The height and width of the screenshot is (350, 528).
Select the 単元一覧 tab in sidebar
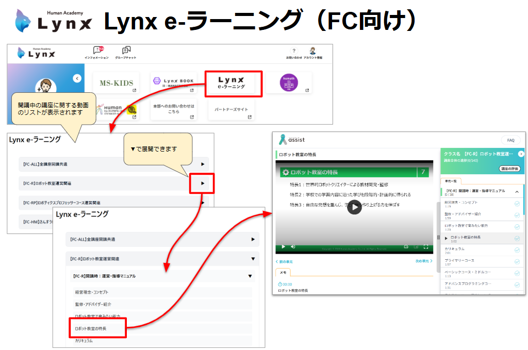click(x=450, y=181)
